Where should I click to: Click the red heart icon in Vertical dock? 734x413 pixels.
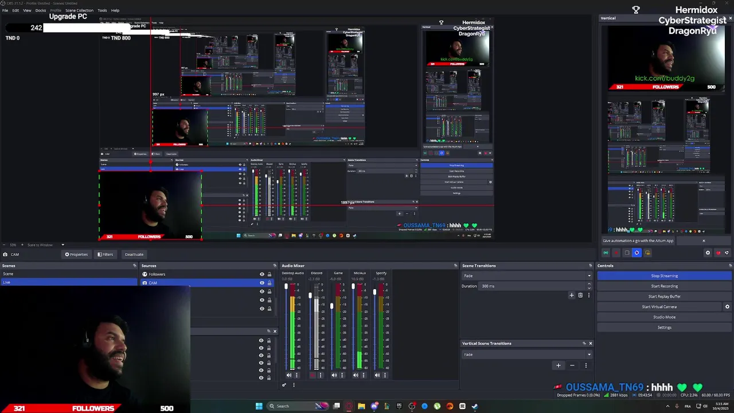(x=718, y=253)
